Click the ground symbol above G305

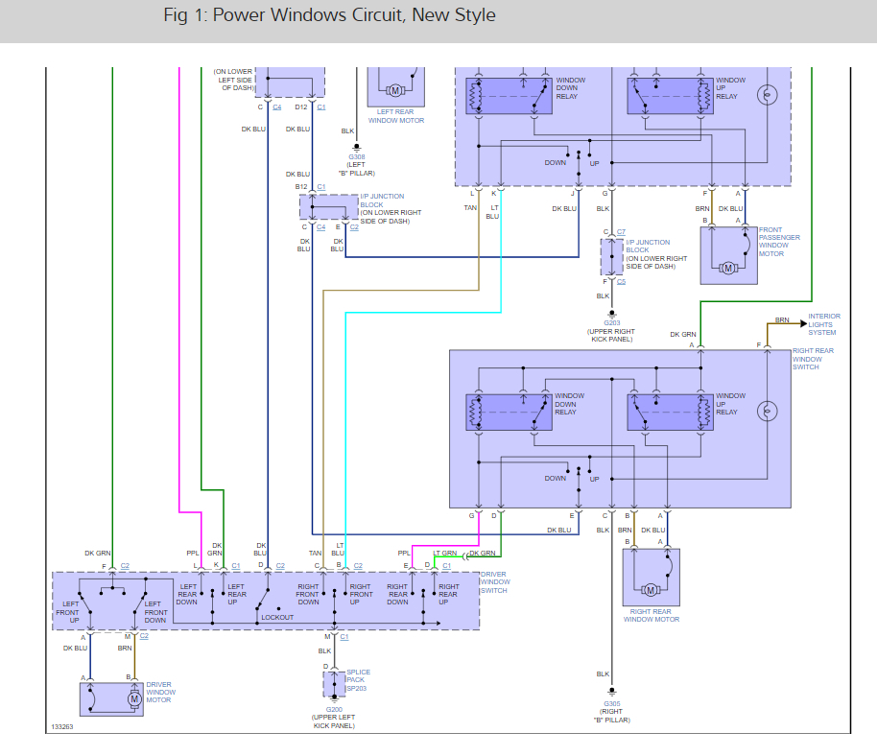[612, 693]
